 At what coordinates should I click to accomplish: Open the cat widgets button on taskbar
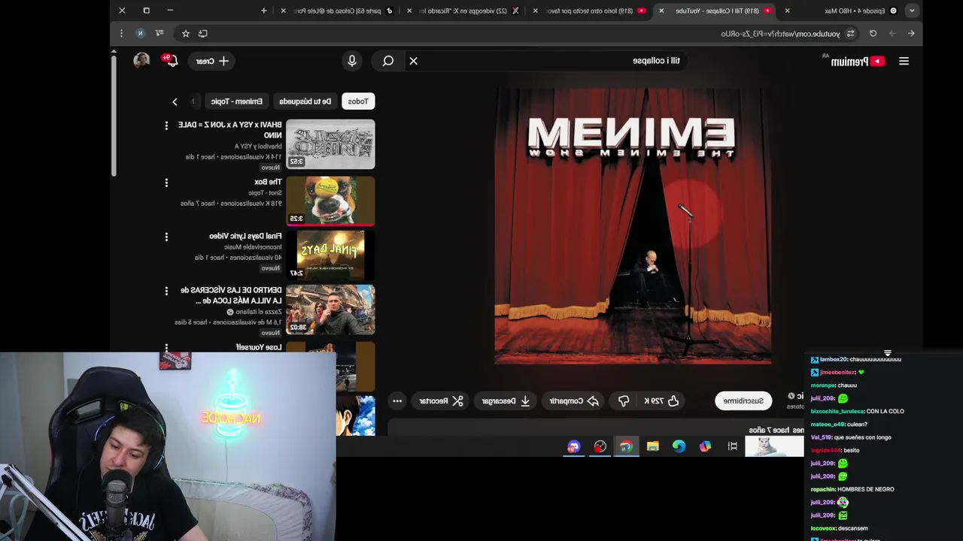[x=774, y=446]
